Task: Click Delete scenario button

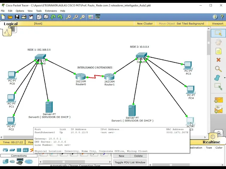Action: click(138, 156)
